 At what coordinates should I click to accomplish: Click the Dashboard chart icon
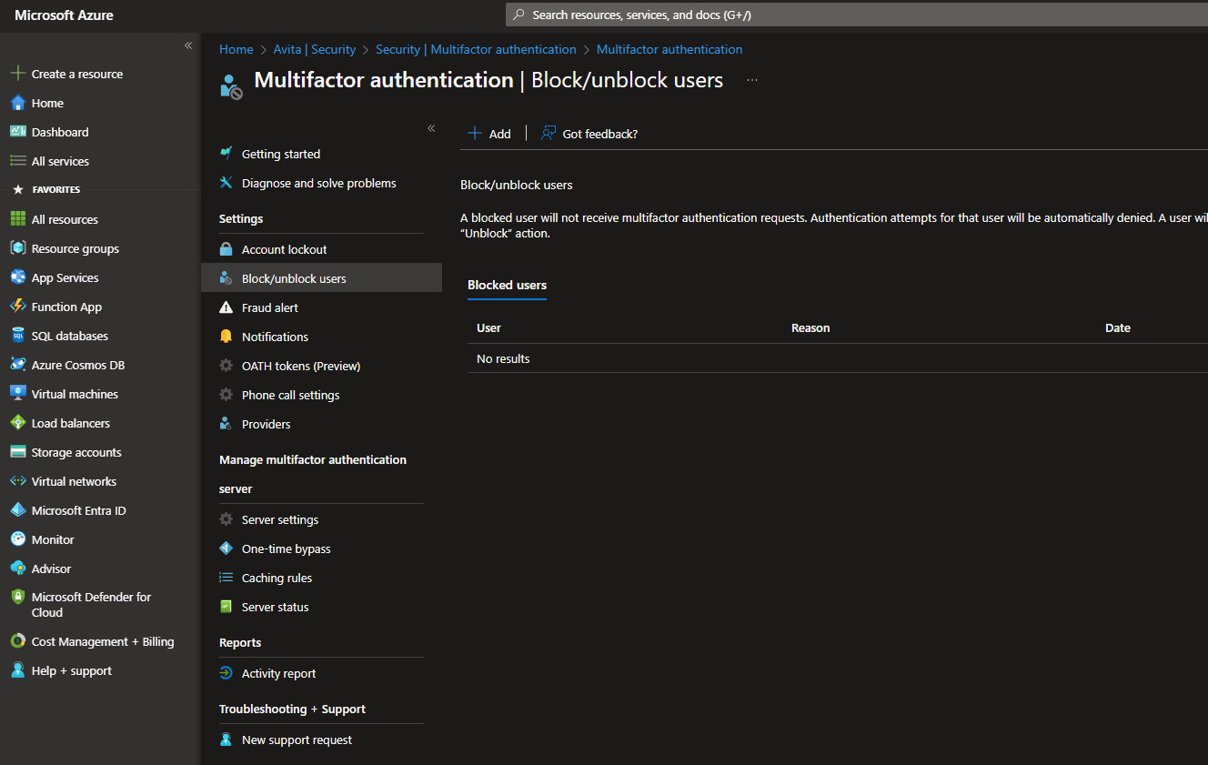(x=17, y=132)
